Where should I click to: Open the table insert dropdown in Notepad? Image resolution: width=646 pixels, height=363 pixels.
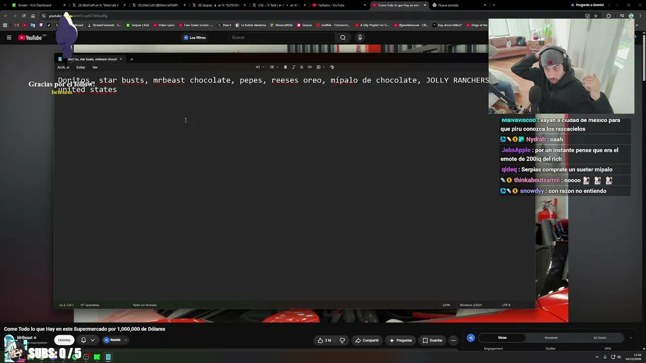click(x=320, y=67)
